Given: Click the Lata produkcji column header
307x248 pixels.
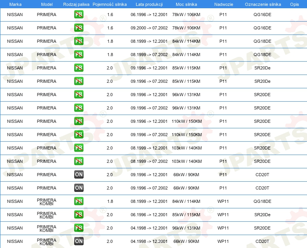Looking at the screenshot, I should click(149, 4).
